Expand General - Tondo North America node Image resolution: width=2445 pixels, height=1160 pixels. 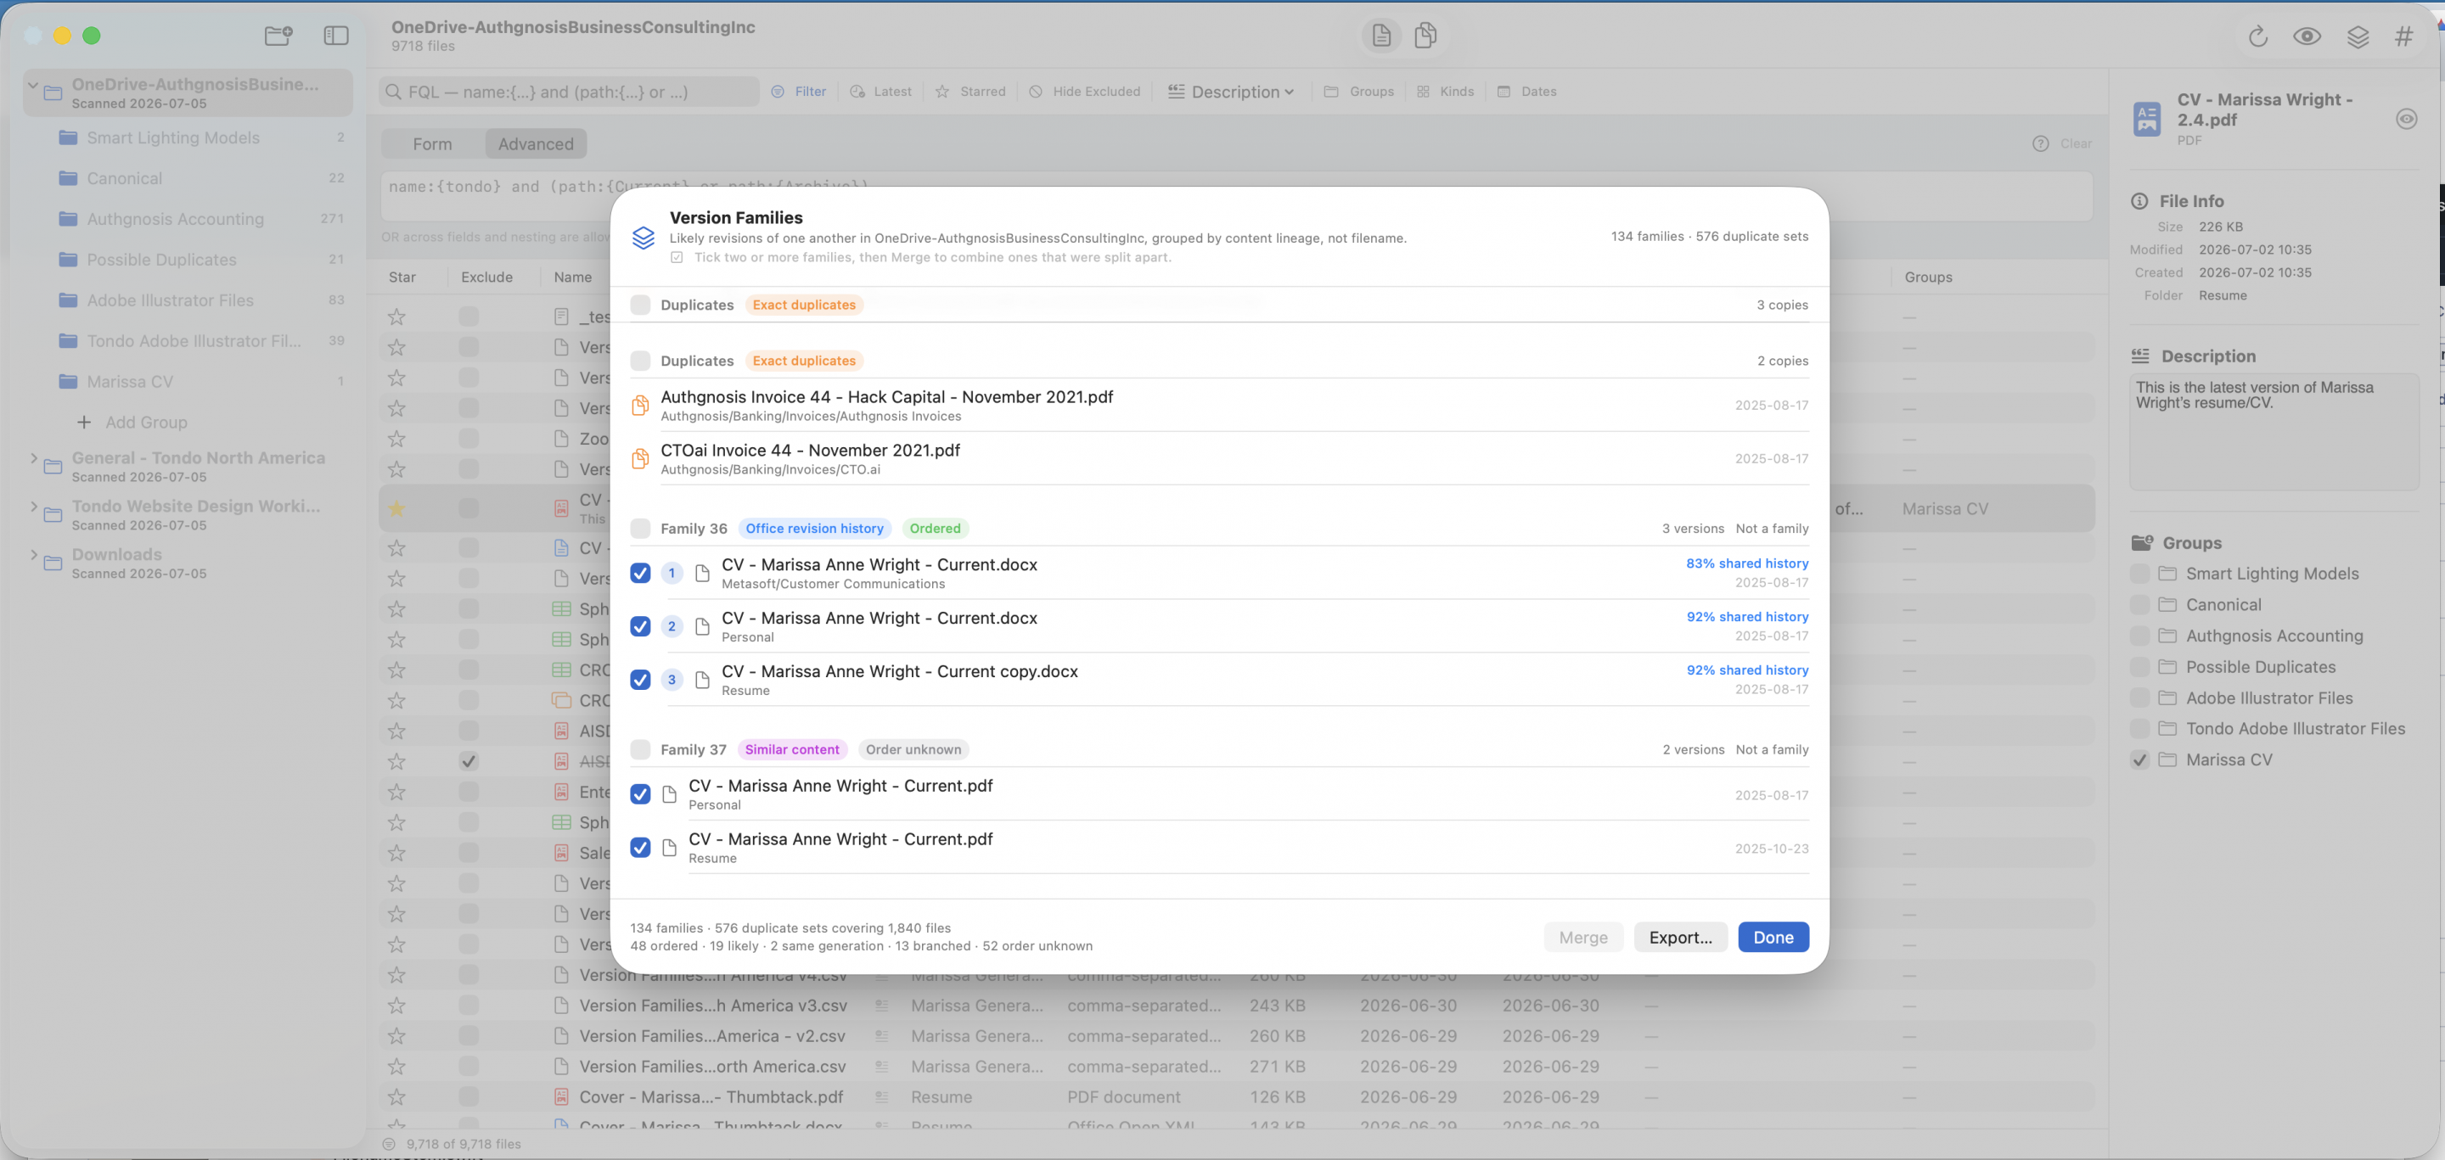(x=33, y=459)
